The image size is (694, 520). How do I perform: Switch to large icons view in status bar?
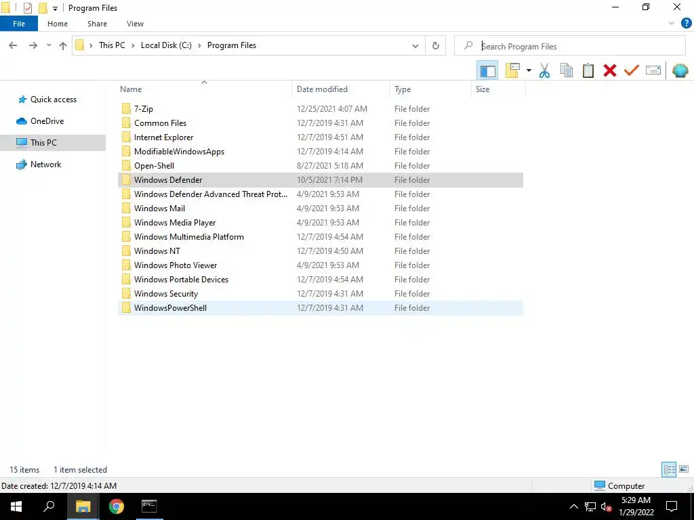pyautogui.click(x=684, y=469)
